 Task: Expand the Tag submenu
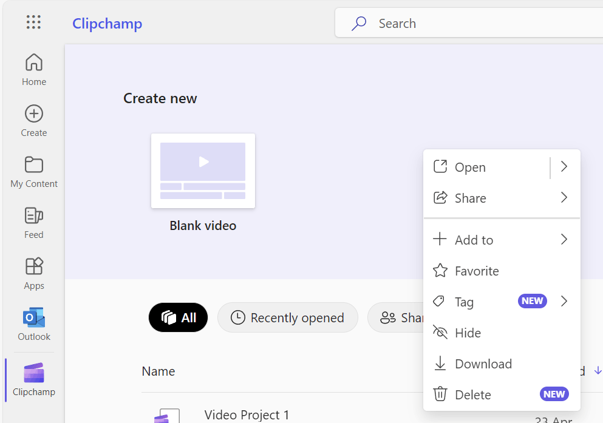(x=564, y=301)
